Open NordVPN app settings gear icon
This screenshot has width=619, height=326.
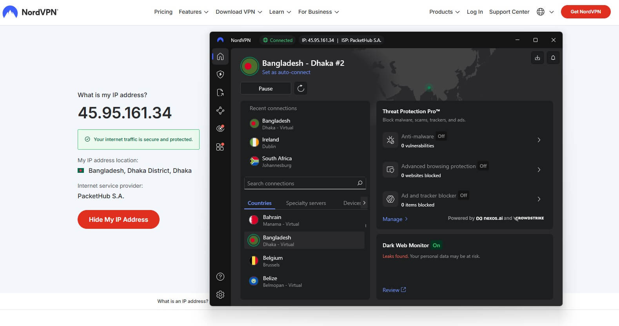click(220, 295)
